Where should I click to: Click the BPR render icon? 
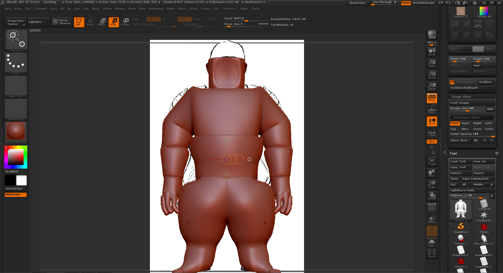click(x=431, y=34)
